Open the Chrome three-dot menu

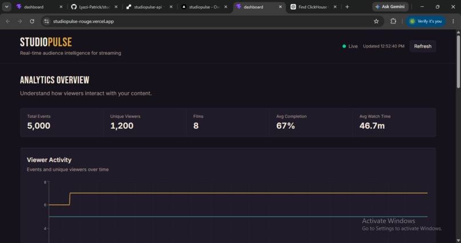tap(453, 21)
